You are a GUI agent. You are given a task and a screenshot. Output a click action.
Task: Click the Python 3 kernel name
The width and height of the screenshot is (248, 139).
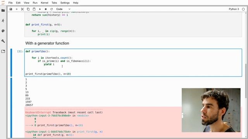(234, 9)
